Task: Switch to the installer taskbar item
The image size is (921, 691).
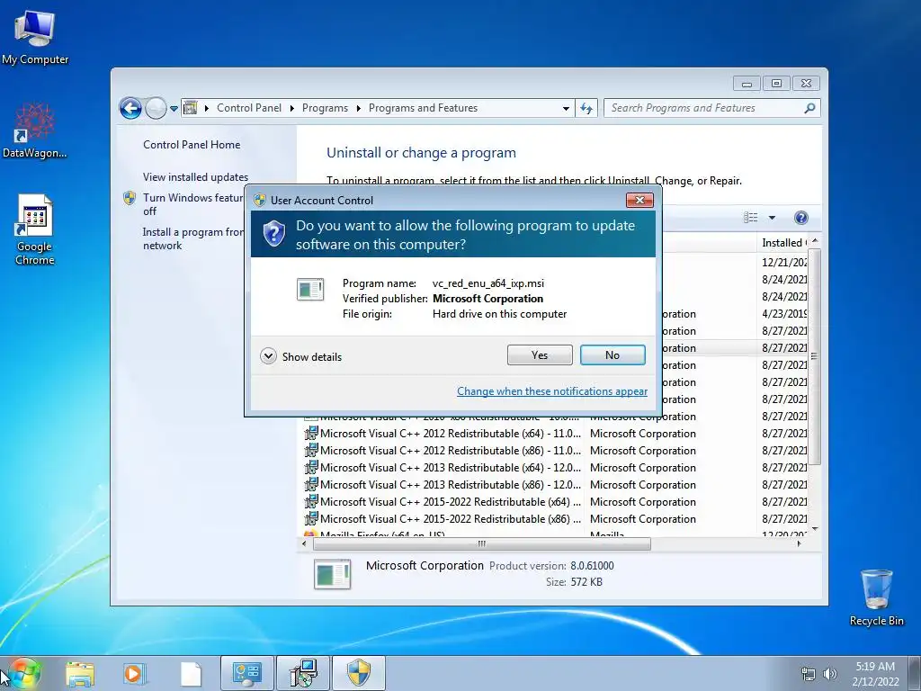Action: (x=303, y=673)
